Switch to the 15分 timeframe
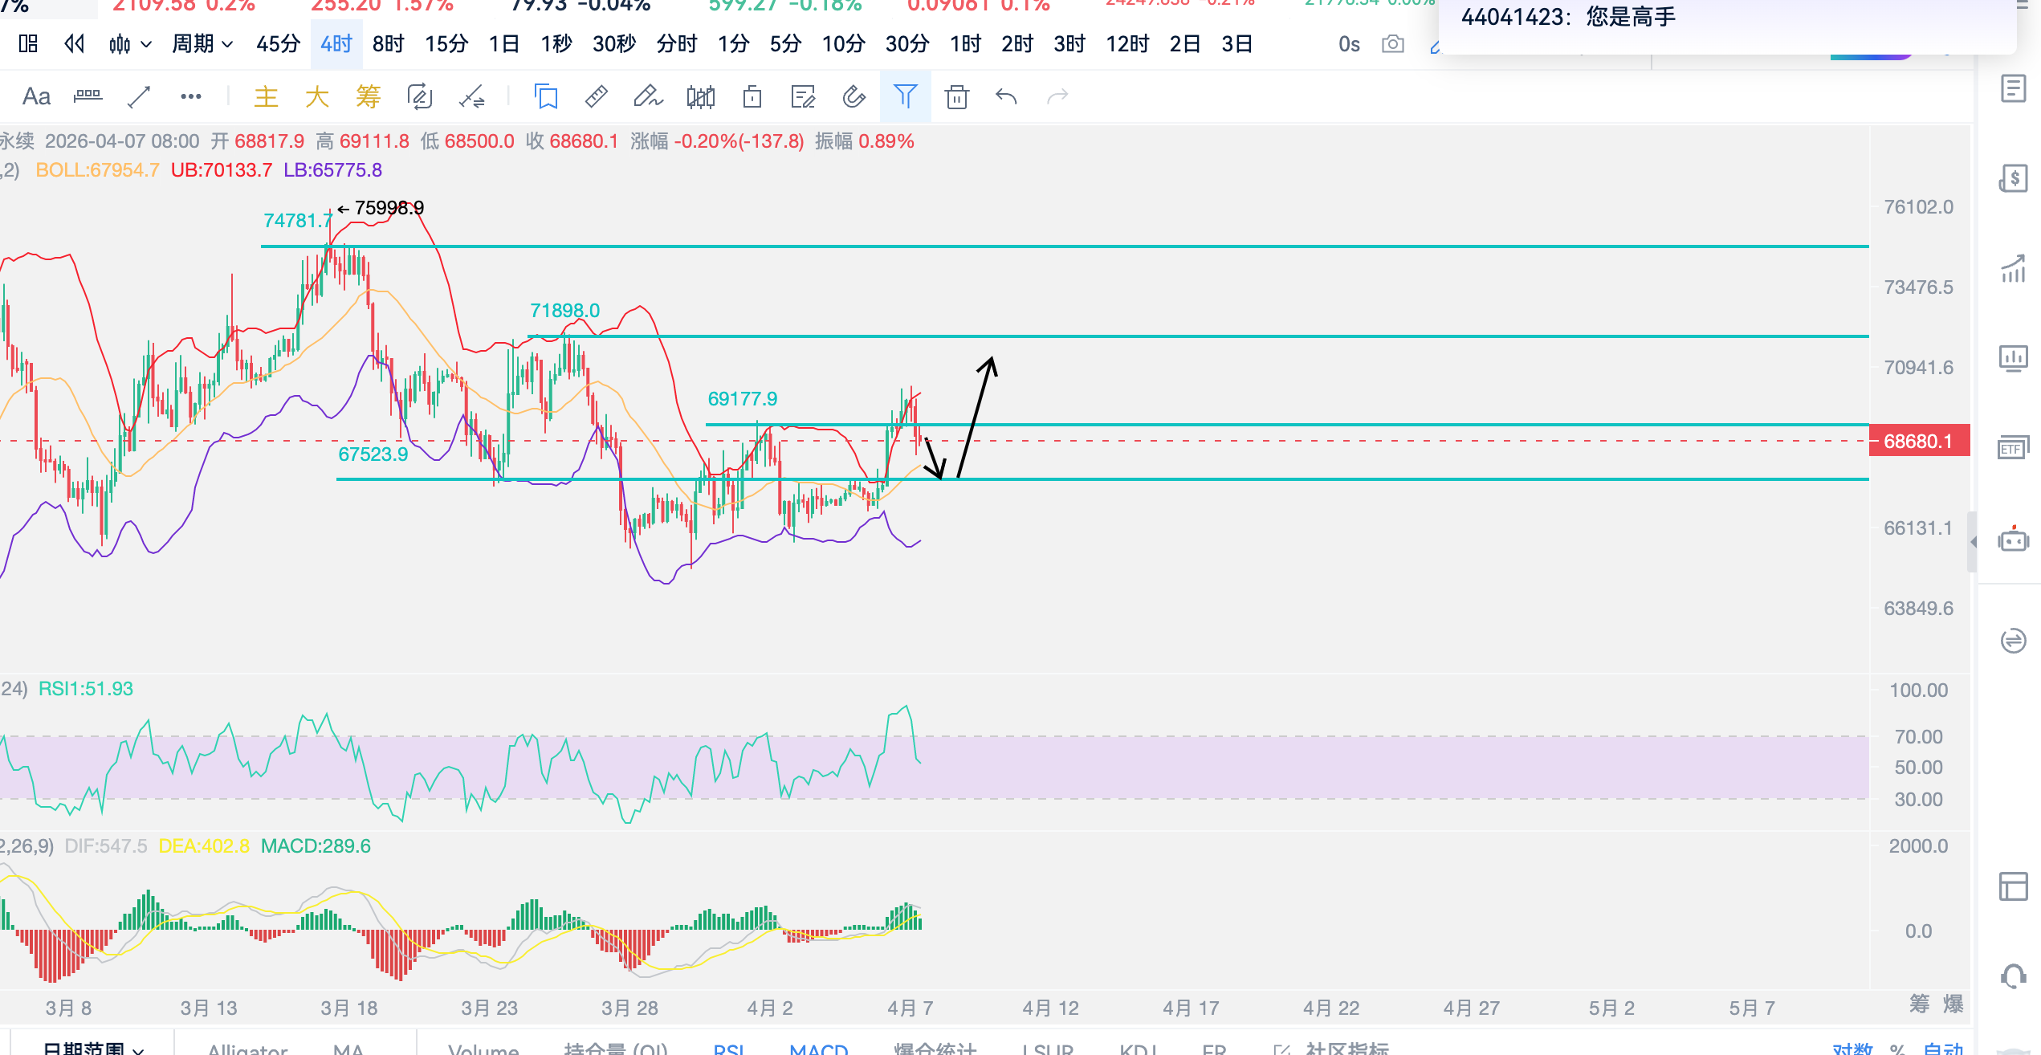Screen dimensions: 2041x1055 (446, 44)
